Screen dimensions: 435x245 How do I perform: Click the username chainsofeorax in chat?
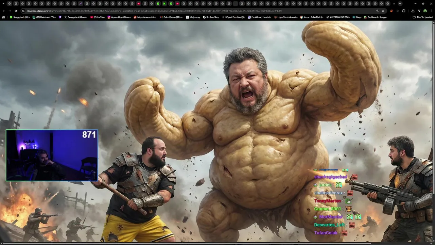click(x=329, y=193)
